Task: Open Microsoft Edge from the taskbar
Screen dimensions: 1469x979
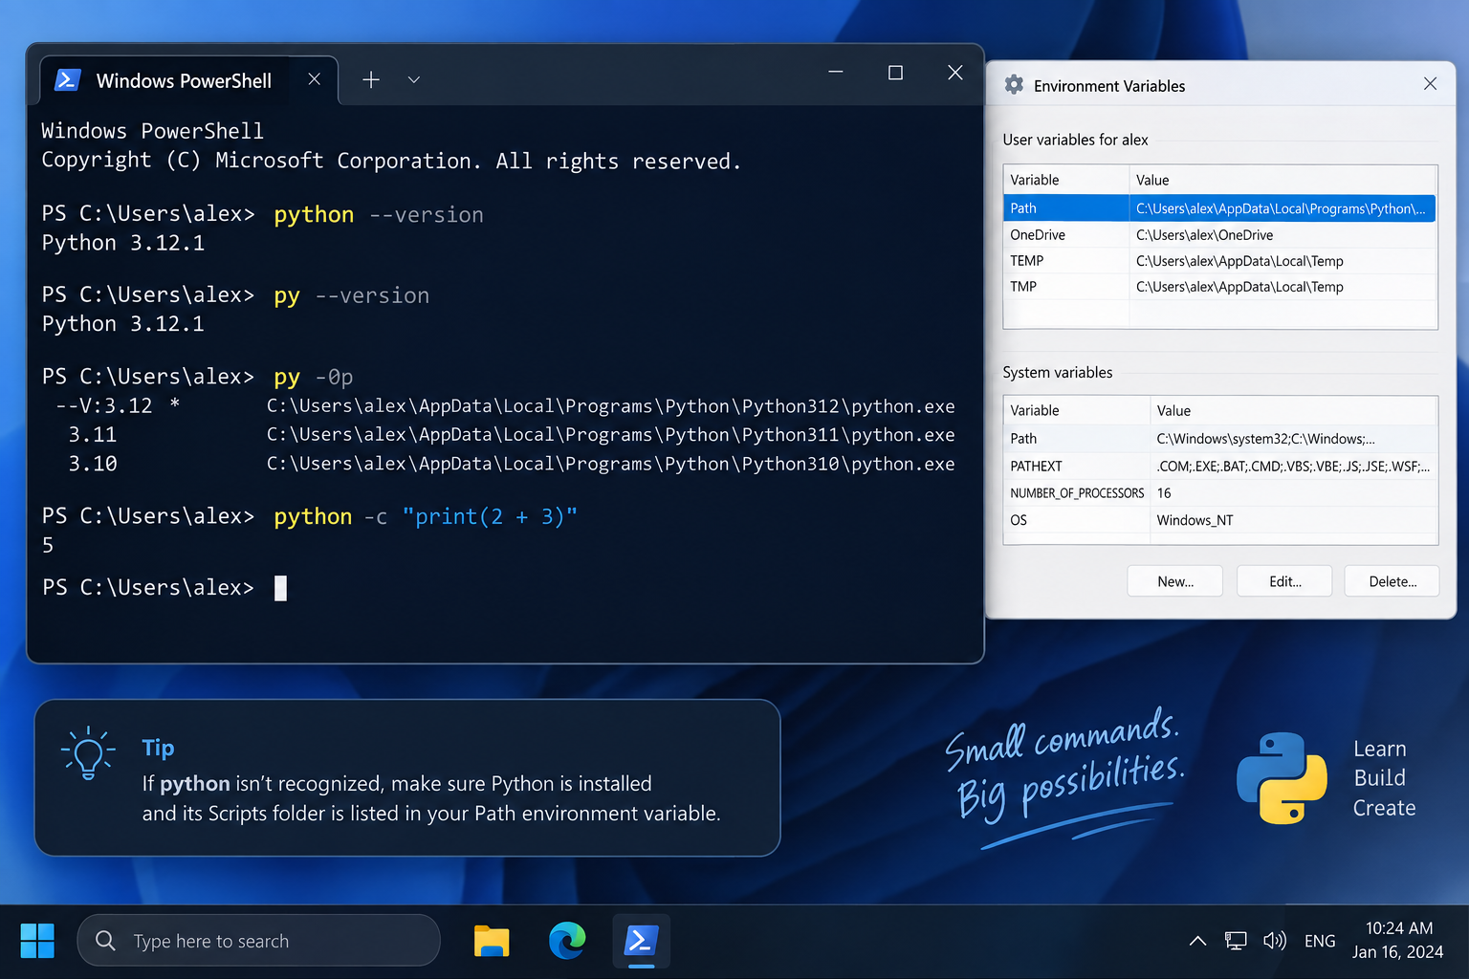Action: pyautogui.click(x=567, y=941)
